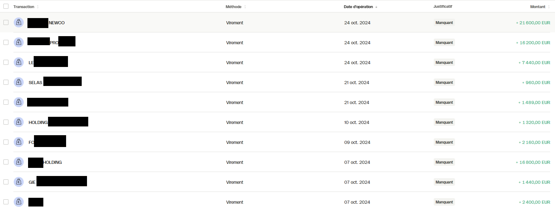The width and height of the screenshot is (555, 209).
Task: Click money bag icon for 09 oct. 2024 row
Action: 19,142
